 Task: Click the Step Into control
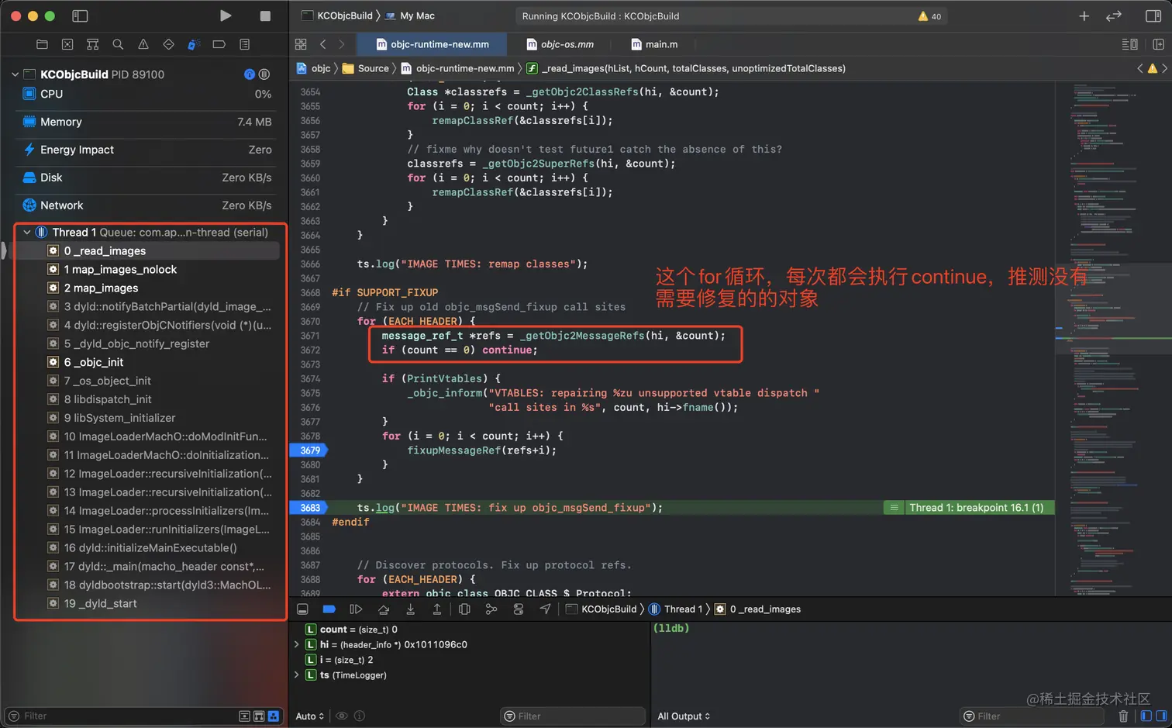409,609
